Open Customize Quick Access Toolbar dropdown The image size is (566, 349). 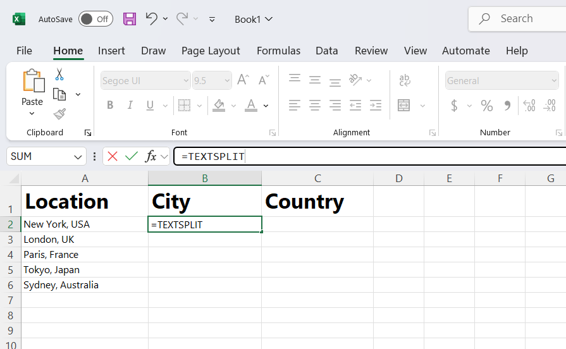point(212,19)
